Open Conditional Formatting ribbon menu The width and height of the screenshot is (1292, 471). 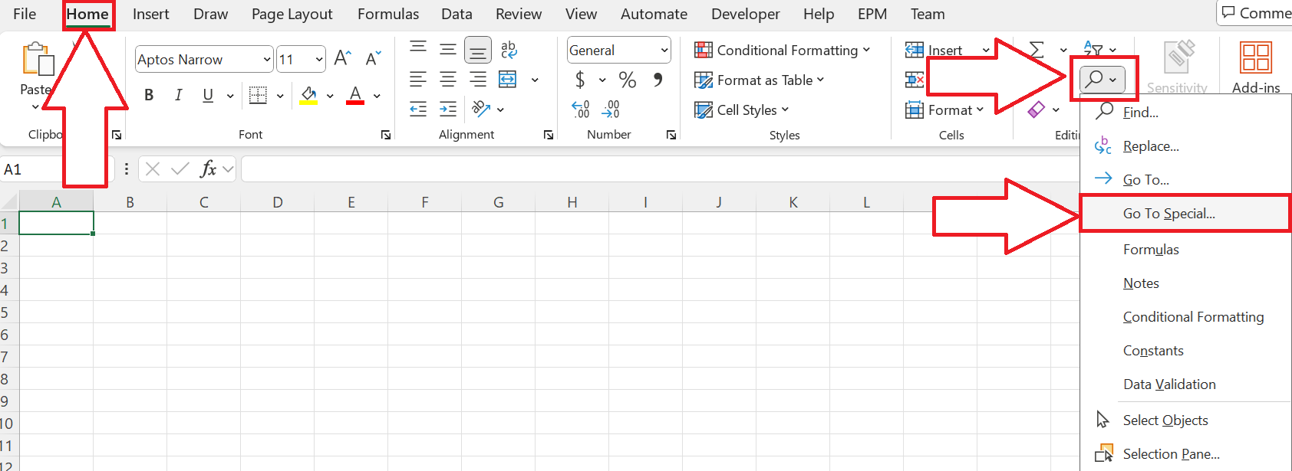point(782,50)
